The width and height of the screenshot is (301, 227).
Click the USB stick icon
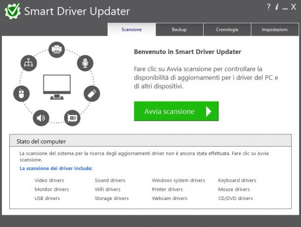pos(92,94)
